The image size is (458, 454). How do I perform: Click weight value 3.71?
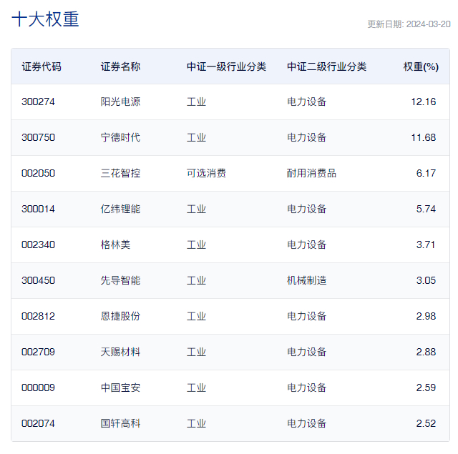click(426, 245)
